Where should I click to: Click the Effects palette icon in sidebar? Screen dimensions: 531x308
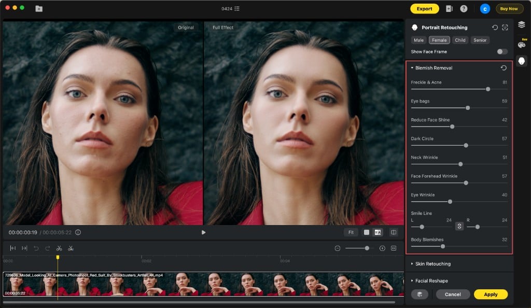521,44
